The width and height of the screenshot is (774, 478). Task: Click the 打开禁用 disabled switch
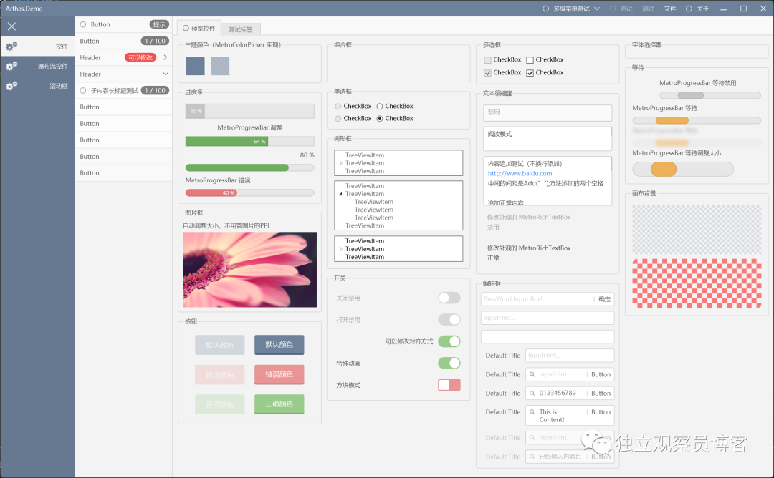(449, 319)
